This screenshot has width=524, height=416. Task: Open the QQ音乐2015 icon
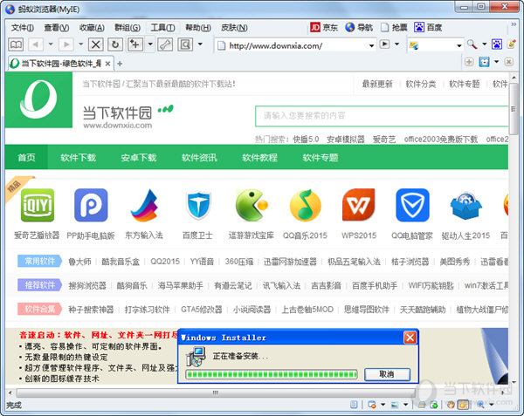pyautogui.click(x=305, y=205)
